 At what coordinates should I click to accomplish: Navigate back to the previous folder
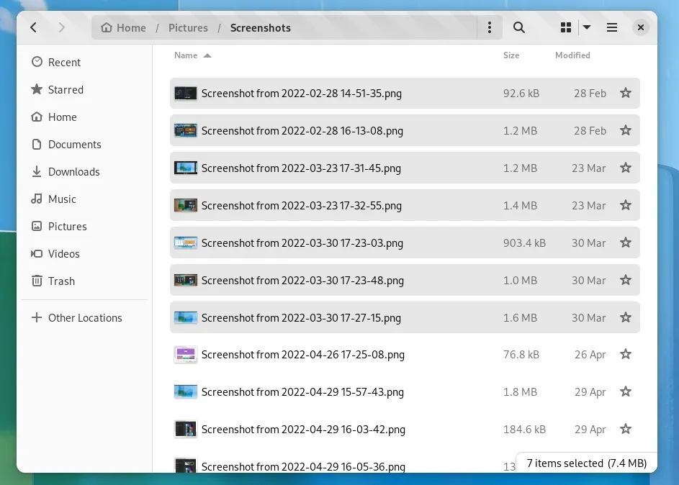(x=34, y=27)
